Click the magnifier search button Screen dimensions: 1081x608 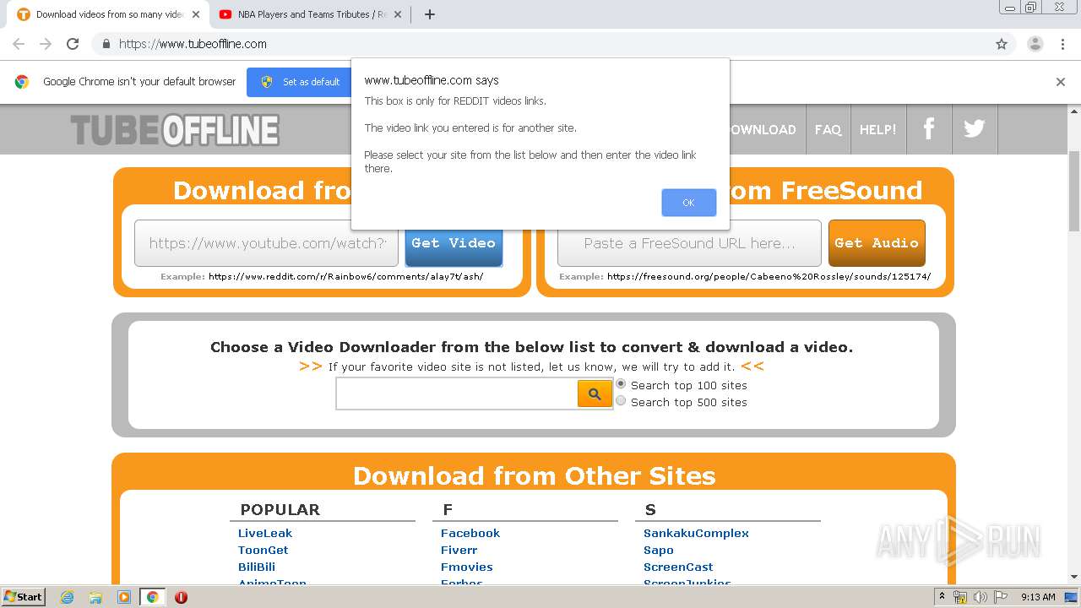(595, 394)
